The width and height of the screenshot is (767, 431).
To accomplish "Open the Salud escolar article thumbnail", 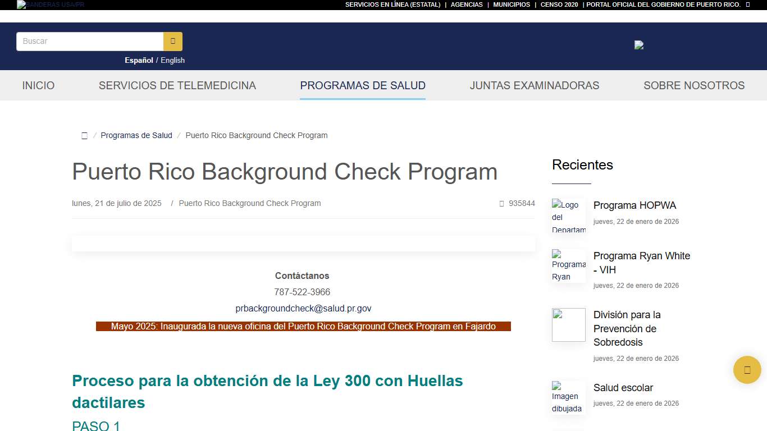I will (568, 397).
